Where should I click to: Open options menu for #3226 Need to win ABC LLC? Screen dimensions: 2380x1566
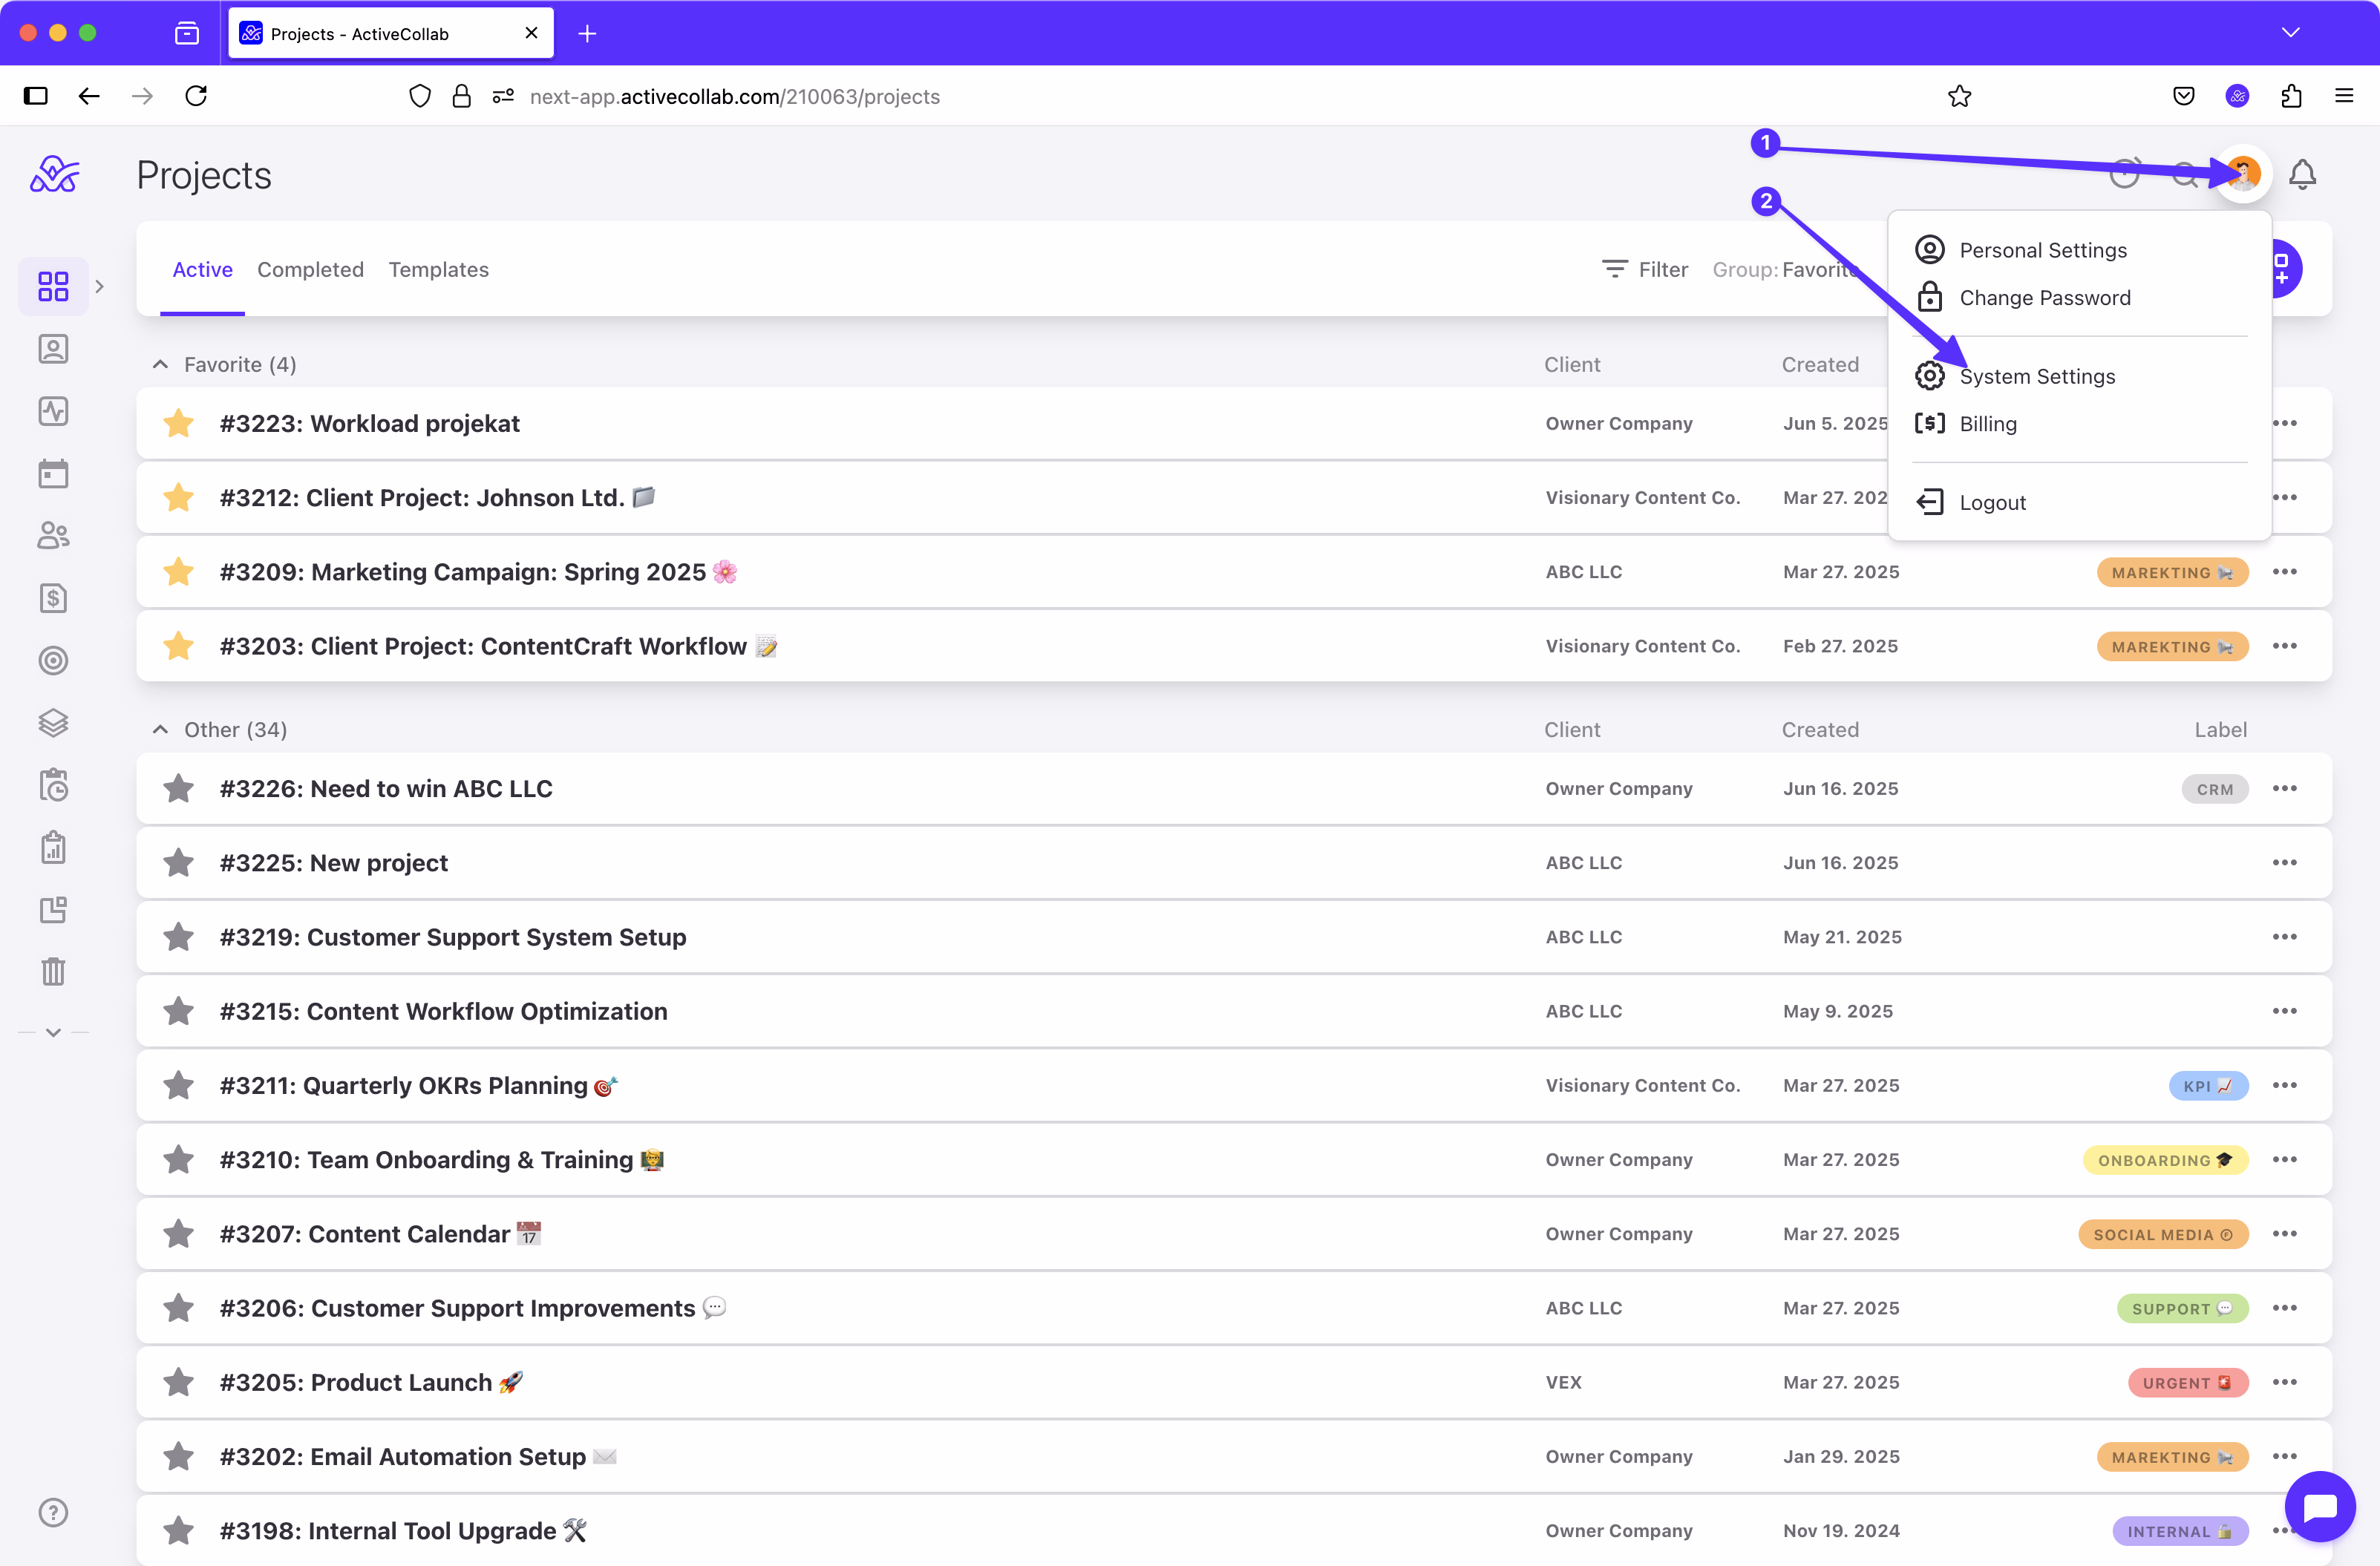pyautogui.click(x=2284, y=788)
